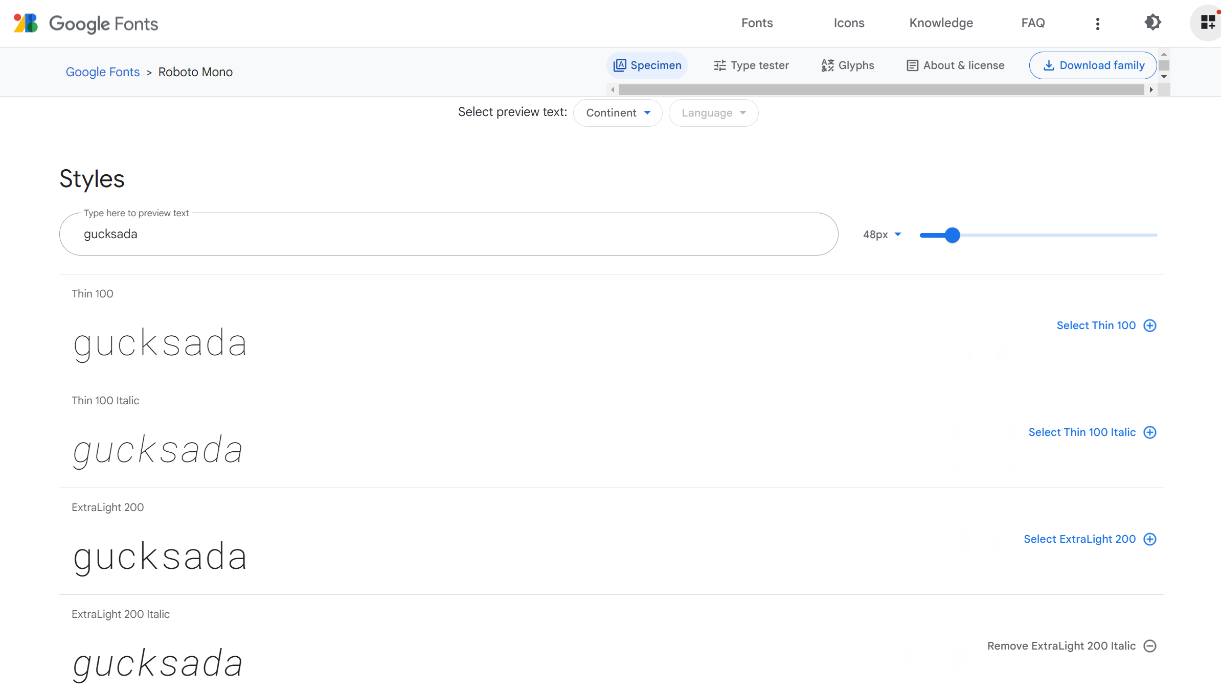Image resolution: width=1221 pixels, height=693 pixels.
Task: Click the font size slider handle
Action: coord(952,235)
